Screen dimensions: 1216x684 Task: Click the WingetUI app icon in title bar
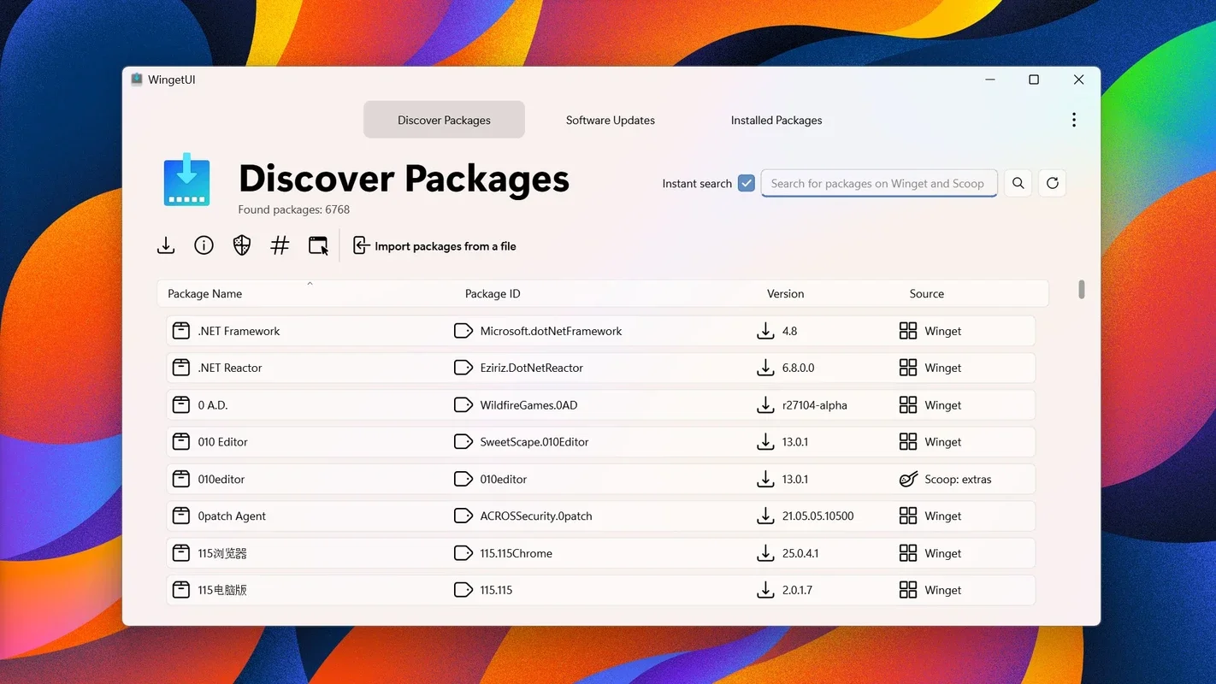click(x=137, y=80)
